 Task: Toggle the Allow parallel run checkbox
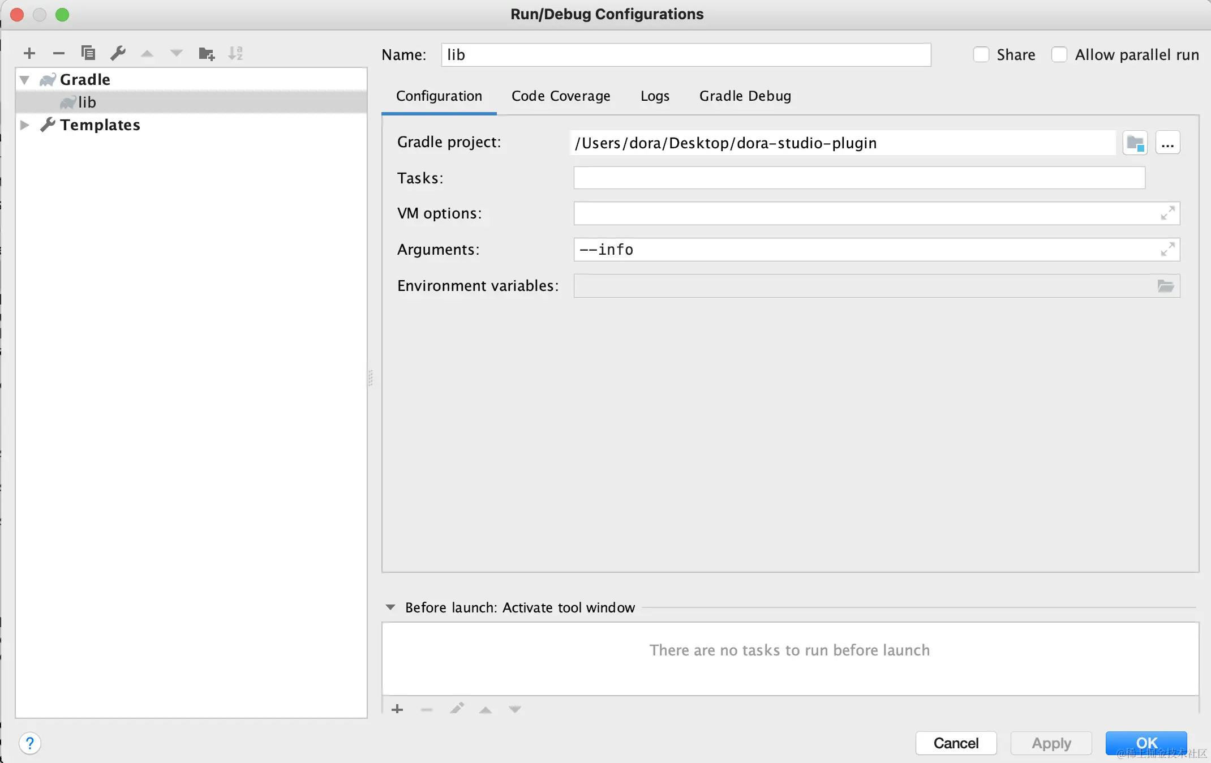pyautogui.click(x=1059, y=55)
